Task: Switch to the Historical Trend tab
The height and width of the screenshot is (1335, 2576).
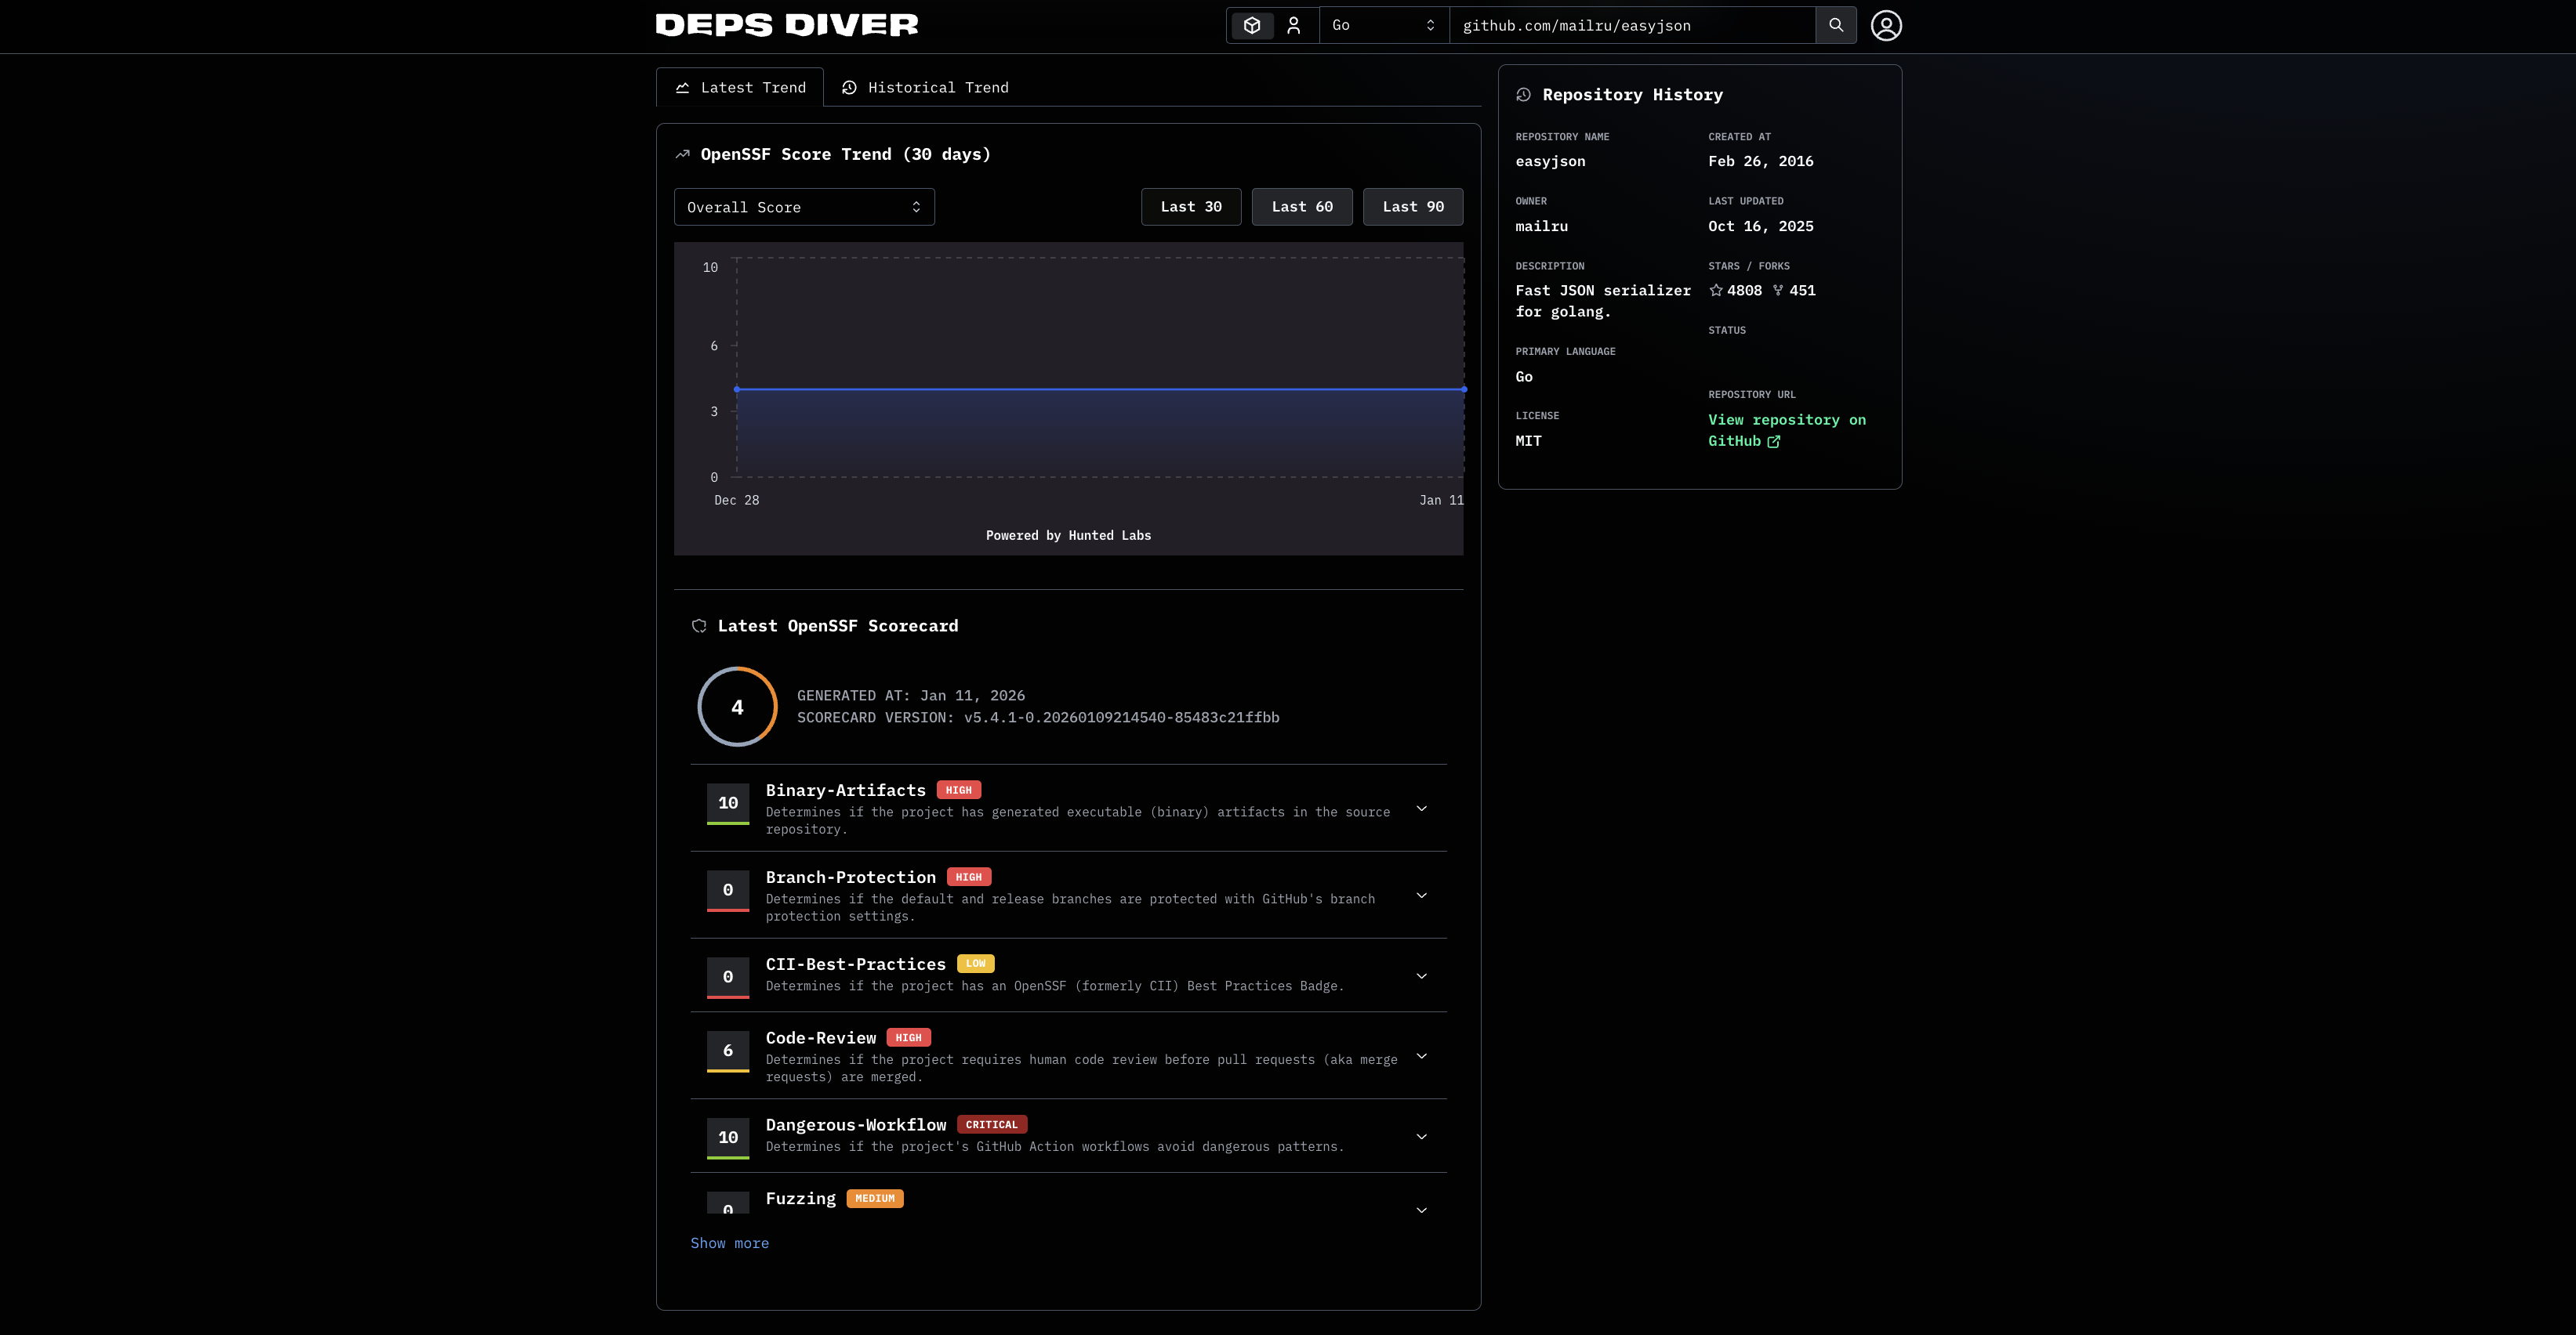Action: pyautogui.click(x=924, y=87)
